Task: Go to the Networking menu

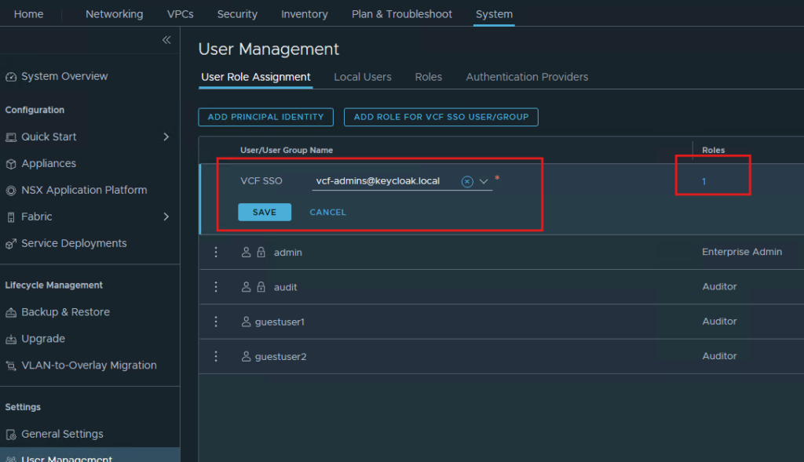Action: [x=114, y=14]
